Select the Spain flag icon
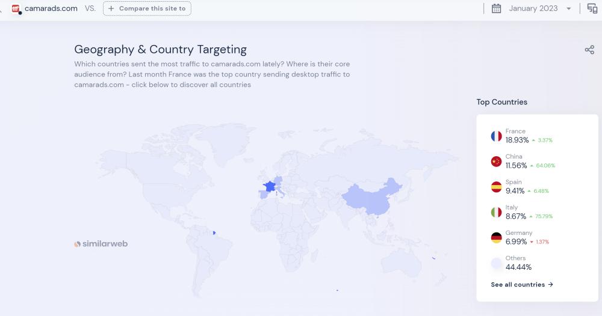 coord(496,187)
